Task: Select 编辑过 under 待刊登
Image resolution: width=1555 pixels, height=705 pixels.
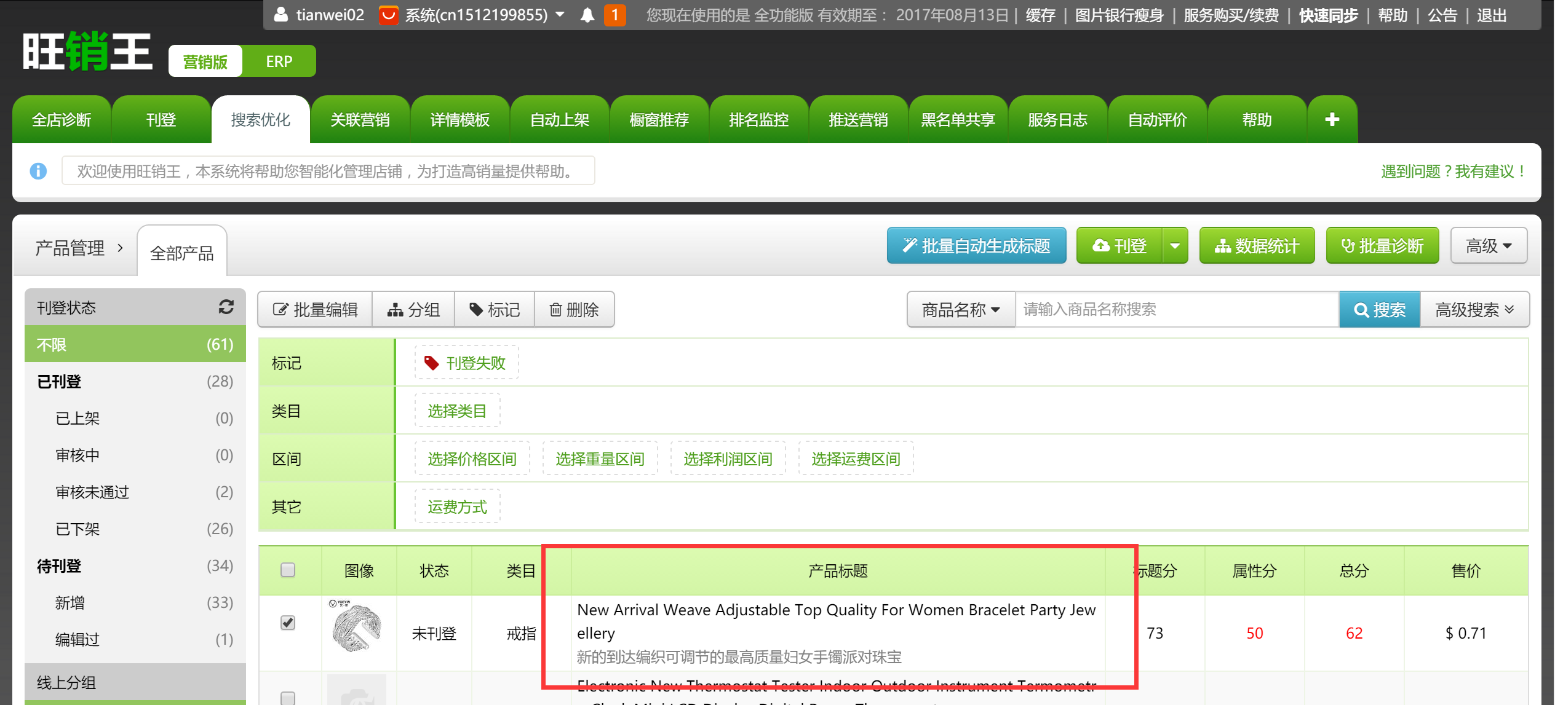Action: (x=135, y=639)
